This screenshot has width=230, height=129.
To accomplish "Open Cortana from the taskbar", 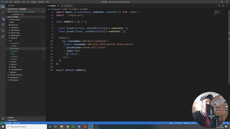I will (50, 126).
